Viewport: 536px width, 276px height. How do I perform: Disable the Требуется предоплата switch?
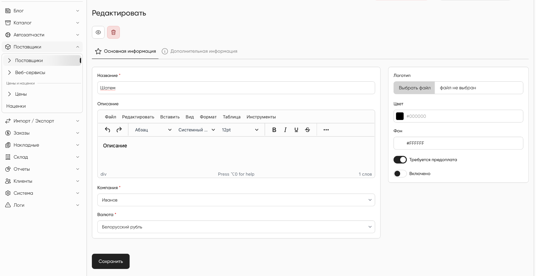pyautogui.click(x=400, y=160)
